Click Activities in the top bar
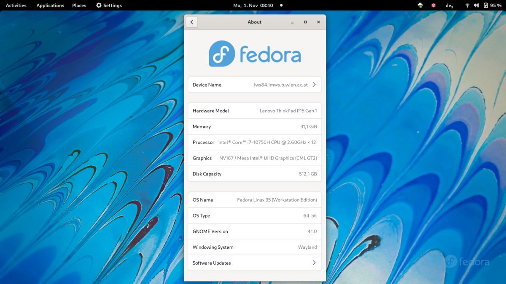506x284 pixels. pos(16,5)
